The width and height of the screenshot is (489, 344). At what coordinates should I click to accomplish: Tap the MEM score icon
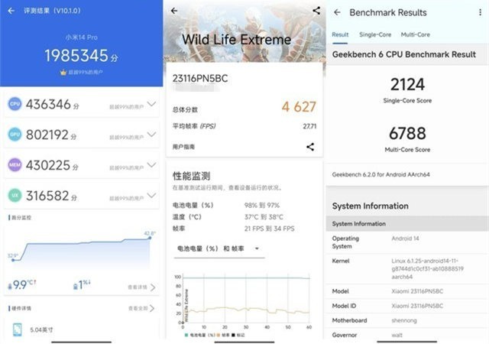pyautogui.click(x=15, y=165)
